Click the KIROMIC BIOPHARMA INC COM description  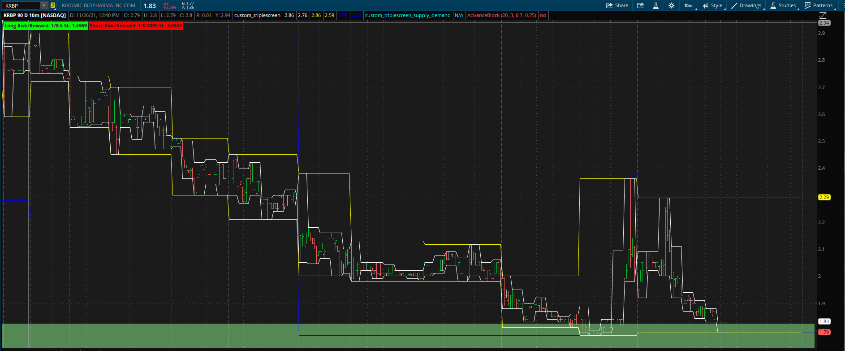[x=99, y=5]
